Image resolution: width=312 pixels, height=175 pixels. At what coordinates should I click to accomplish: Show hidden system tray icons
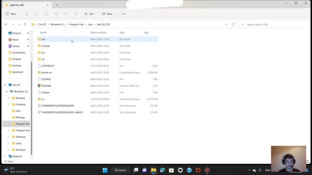pos(249,170)
